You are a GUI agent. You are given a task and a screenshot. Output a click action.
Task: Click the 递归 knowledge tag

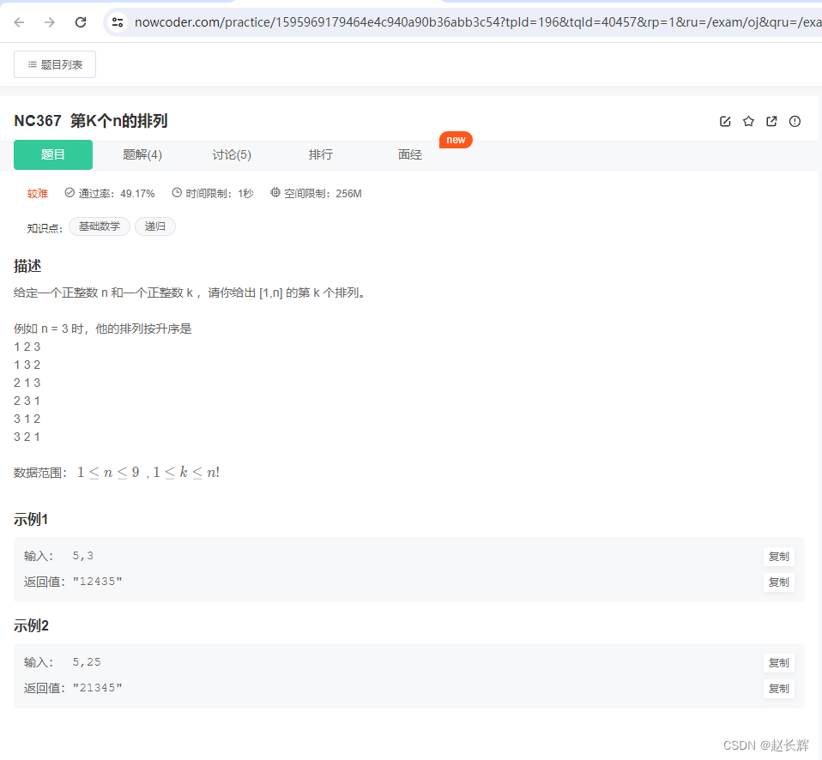click(x=155, y=226)
